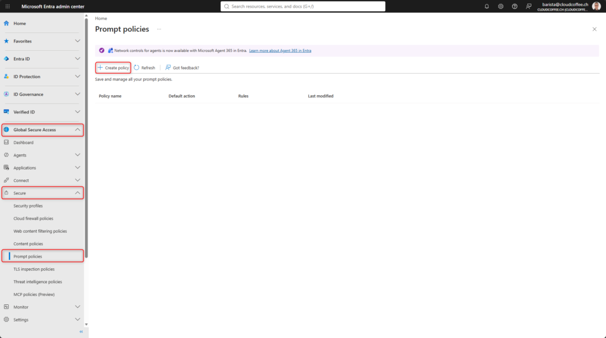The height and width of the screenshot is (338, 606).
Task: Open the notifications bell
Action: [x=486, y=6]
